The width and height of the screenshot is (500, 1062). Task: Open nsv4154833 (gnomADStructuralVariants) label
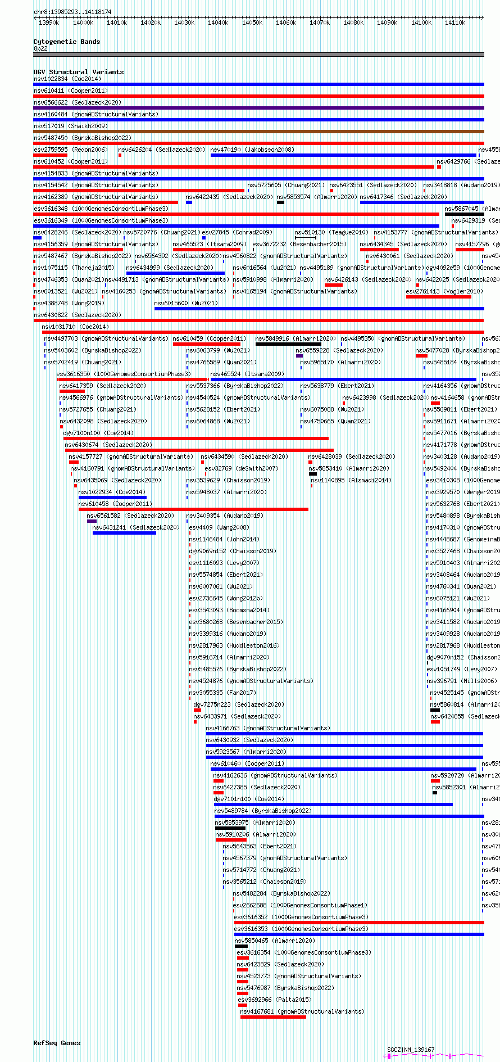[x=96, y=173]
